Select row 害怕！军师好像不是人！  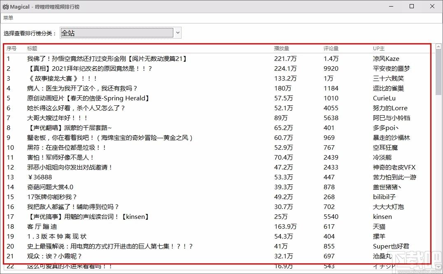click(217, 158)
